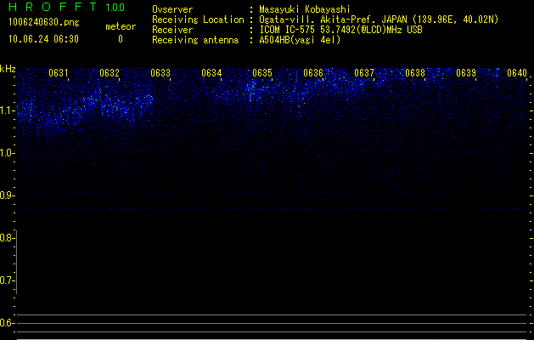The width and height of the screenshot is (534, 340).
Task: Click the 0.8 kHz frequency axis label
Action: [6, 238]
